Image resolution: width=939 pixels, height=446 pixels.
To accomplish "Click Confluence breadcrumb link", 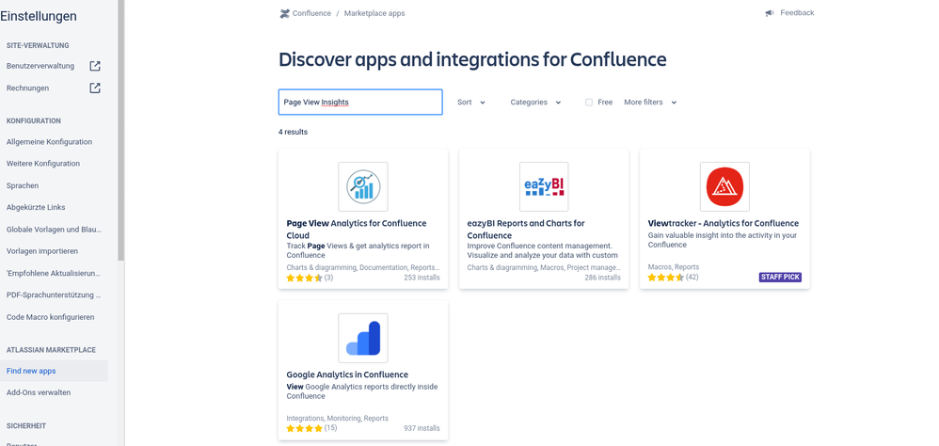I will point(311,13).
